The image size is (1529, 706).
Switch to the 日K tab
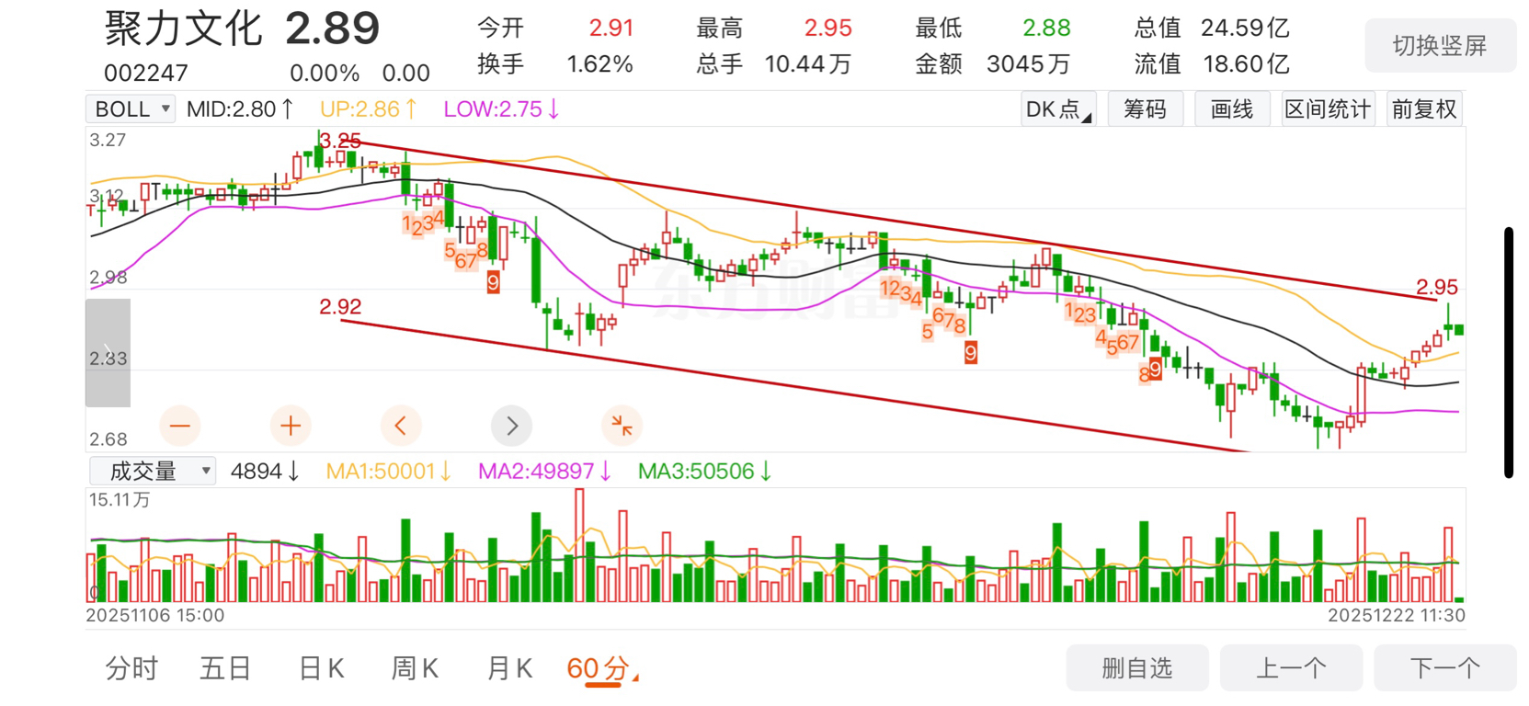[322, 668]
